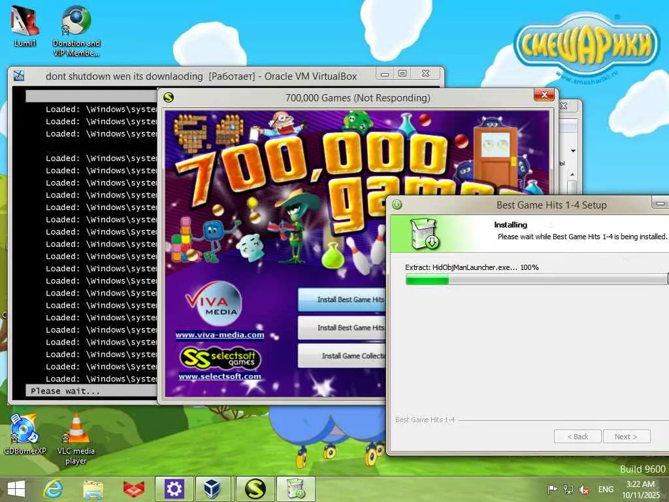Click the green installation progress bar
The height and width of the screenshot is (502, 669).
tap(537, 280)
